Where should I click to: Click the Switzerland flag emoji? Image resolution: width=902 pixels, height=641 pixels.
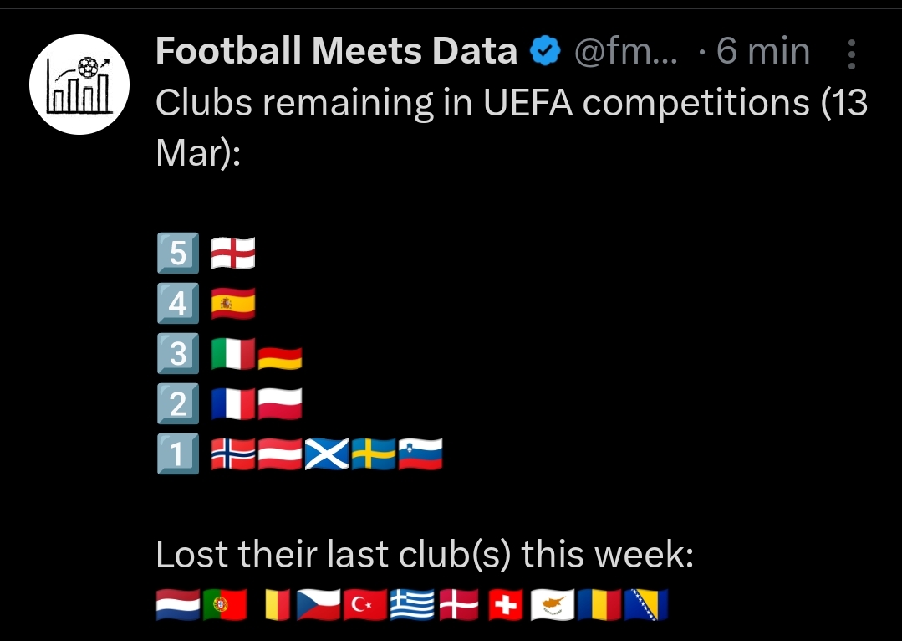pyautogui.click(x=504, y=604)
